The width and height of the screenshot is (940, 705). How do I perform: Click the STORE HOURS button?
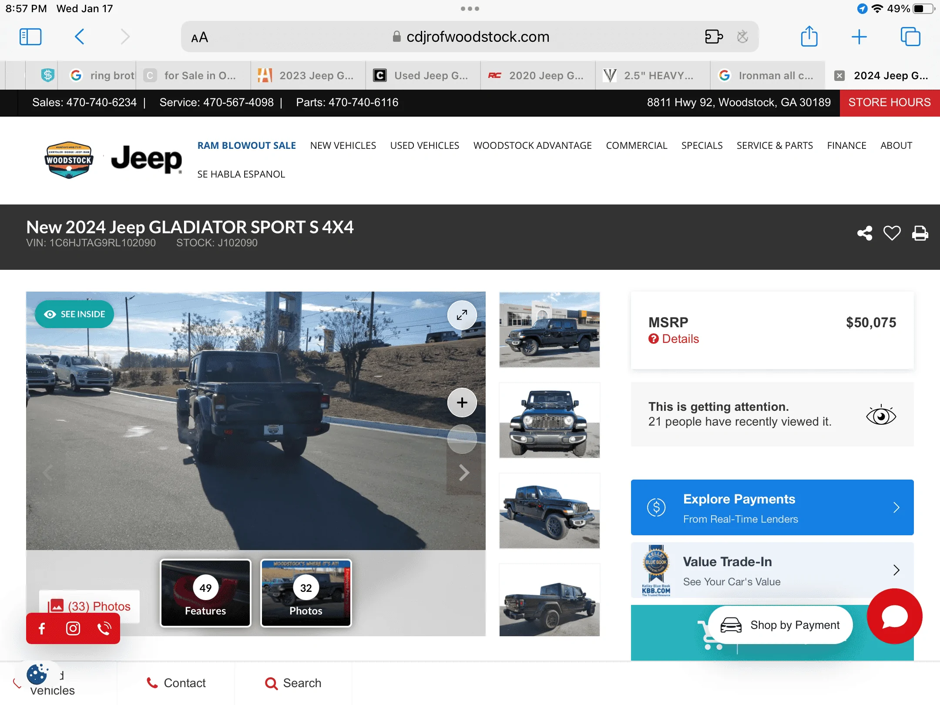point(890,103)
